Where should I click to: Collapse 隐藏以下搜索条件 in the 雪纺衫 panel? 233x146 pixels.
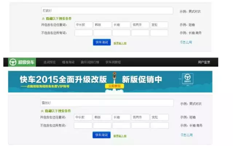pos(56,111)
